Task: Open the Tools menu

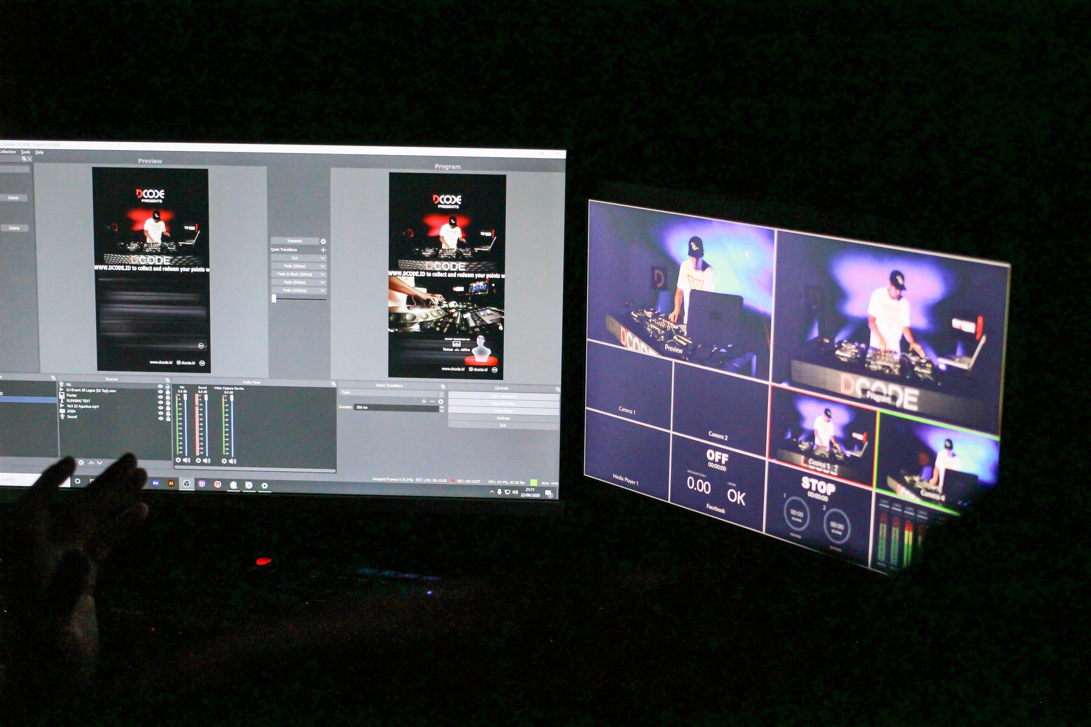Action: 26,152
